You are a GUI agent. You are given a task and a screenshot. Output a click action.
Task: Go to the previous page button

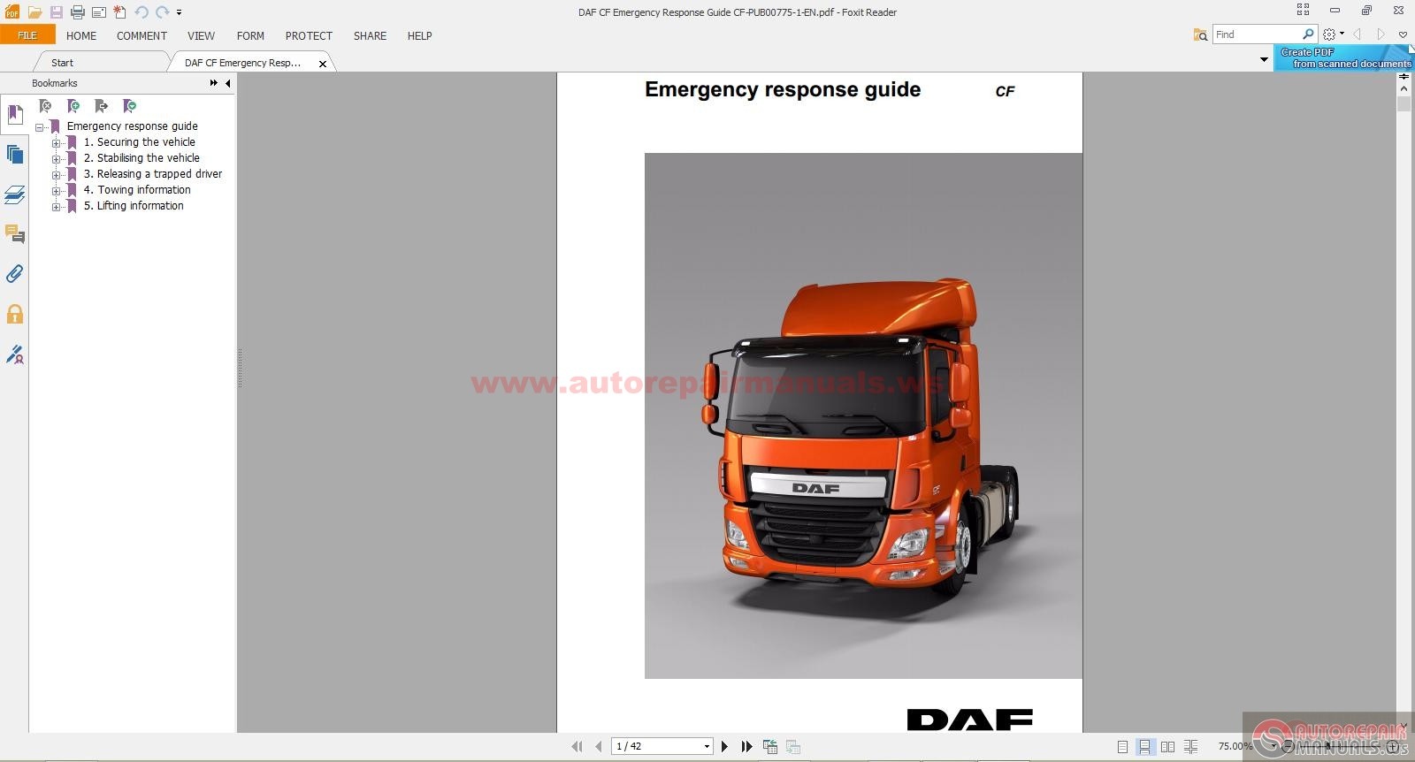click(x=599, y=747)
